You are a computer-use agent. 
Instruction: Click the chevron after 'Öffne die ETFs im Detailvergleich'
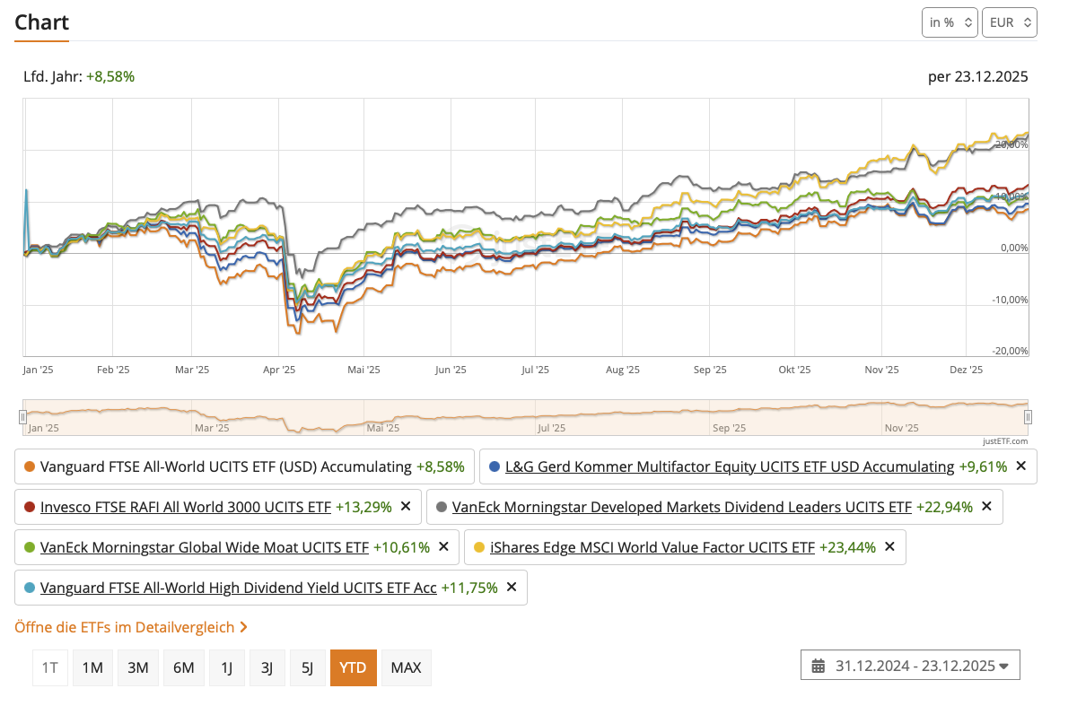pos(244,627)
